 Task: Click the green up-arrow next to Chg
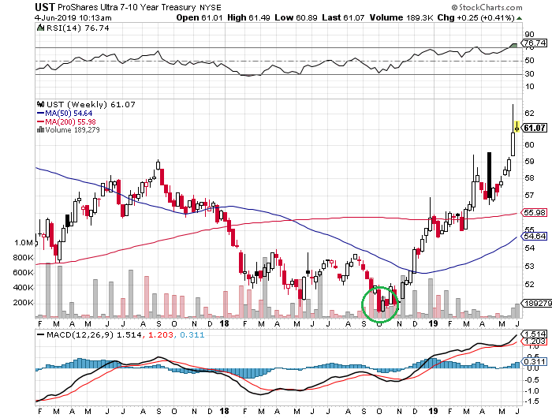click(519, 18)
